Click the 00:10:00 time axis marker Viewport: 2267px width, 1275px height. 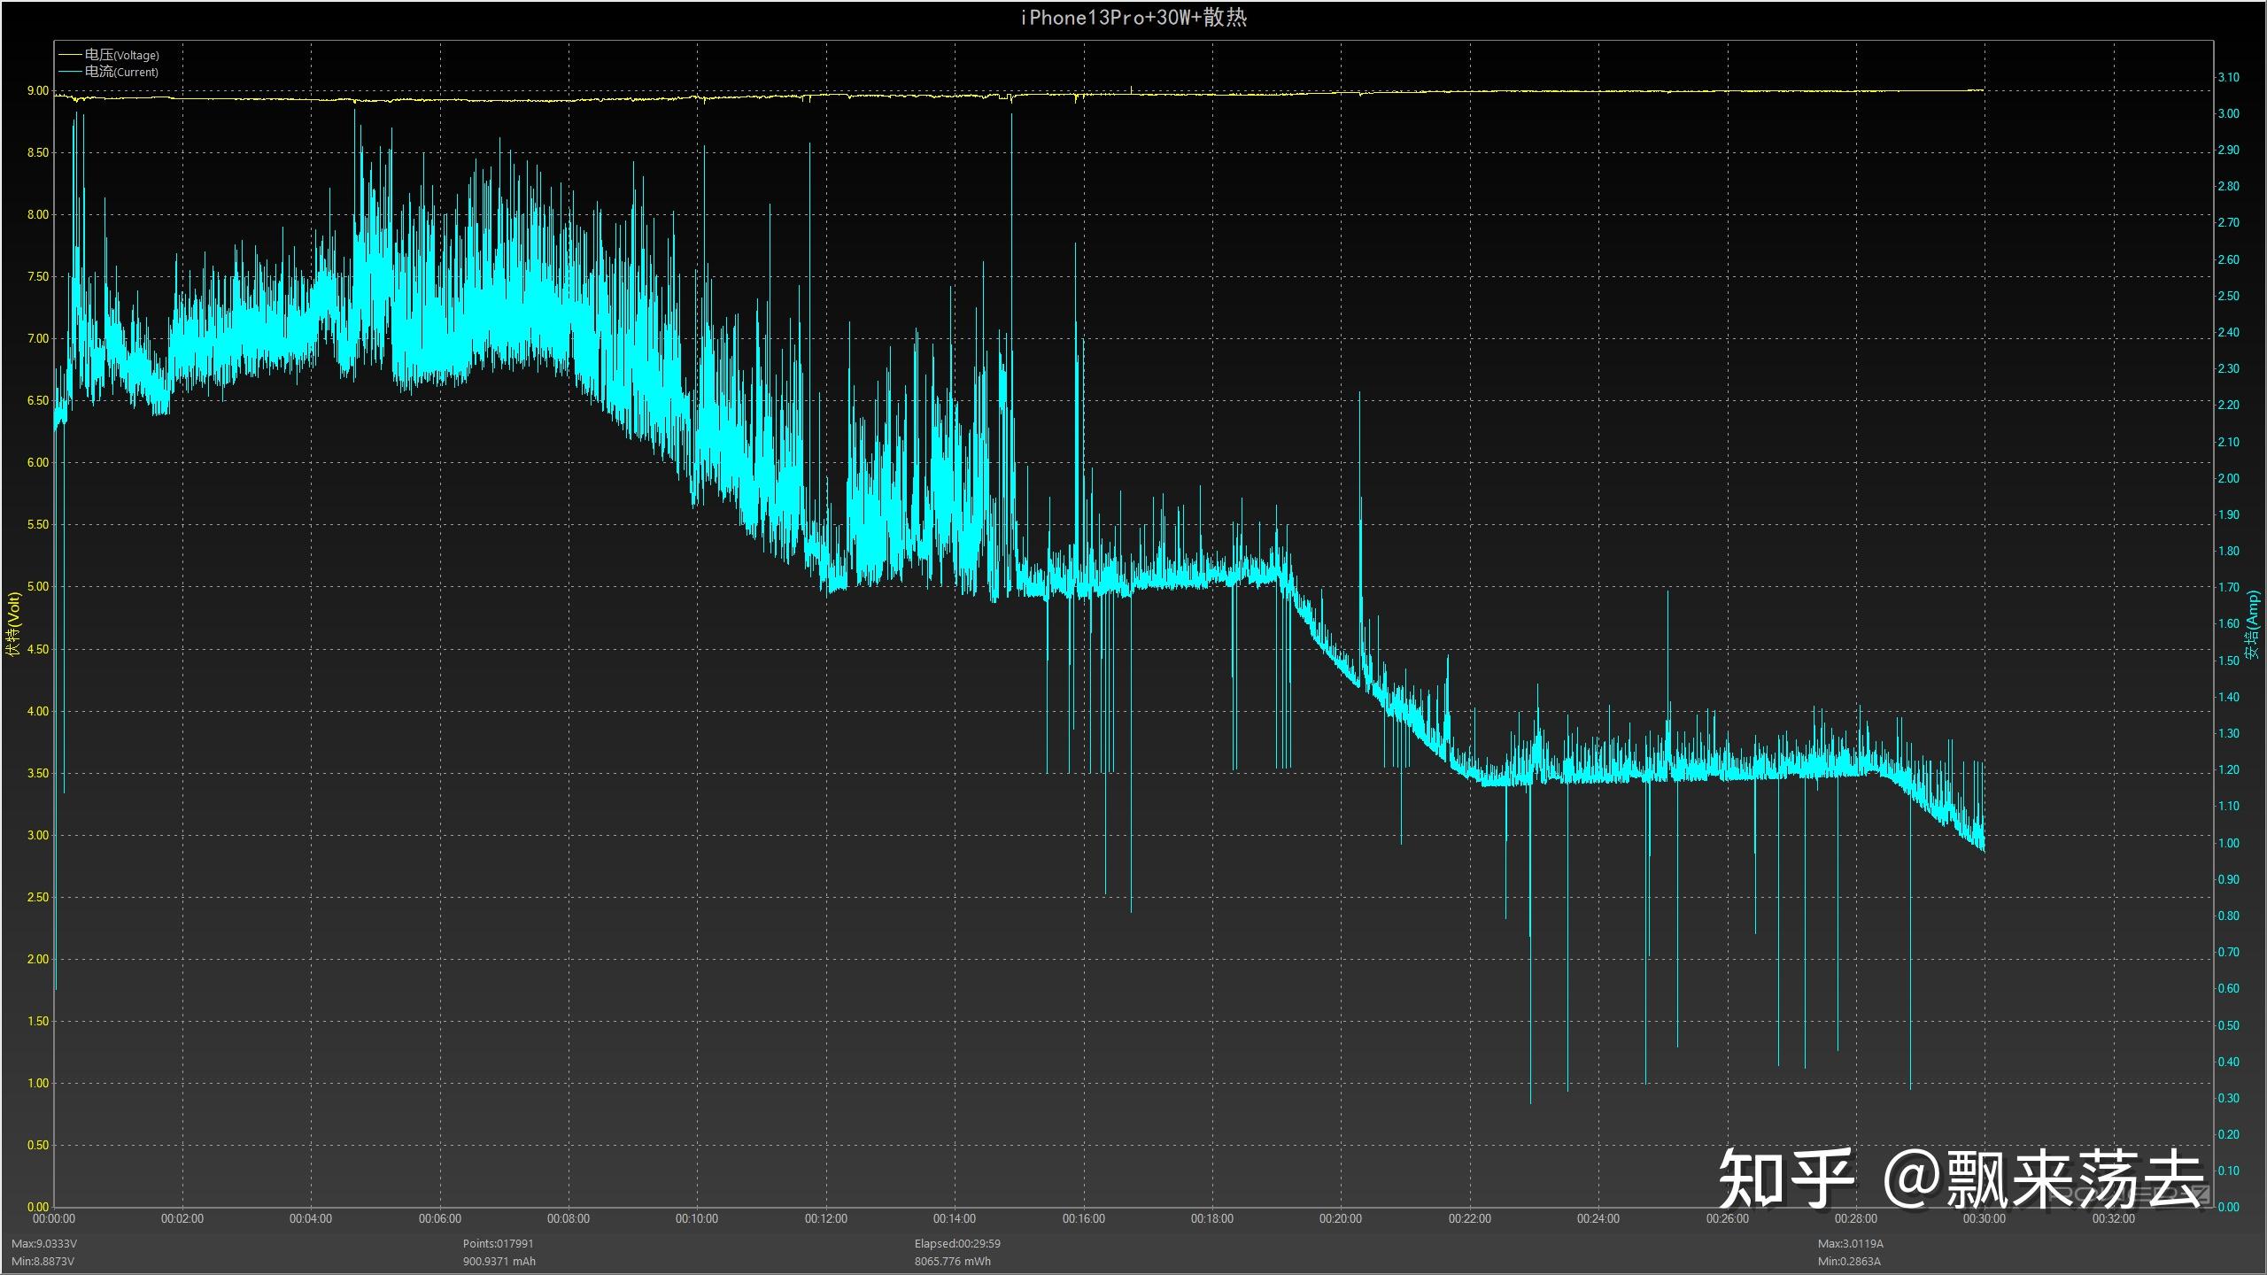point(697,1218)
